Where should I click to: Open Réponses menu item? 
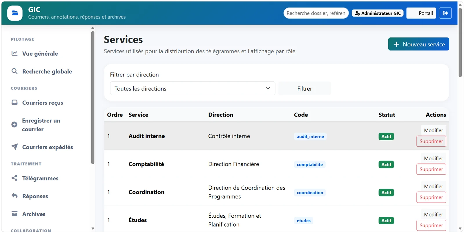35,196
